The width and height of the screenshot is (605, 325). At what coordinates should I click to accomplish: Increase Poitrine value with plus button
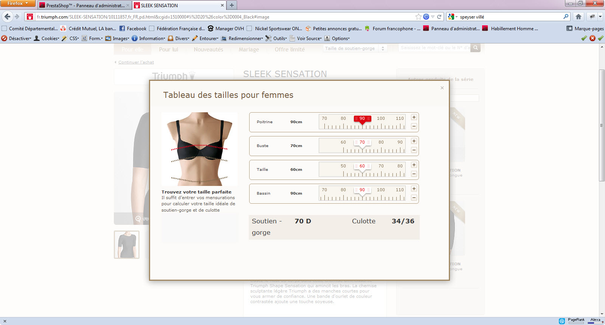click(x=414, y=117)
